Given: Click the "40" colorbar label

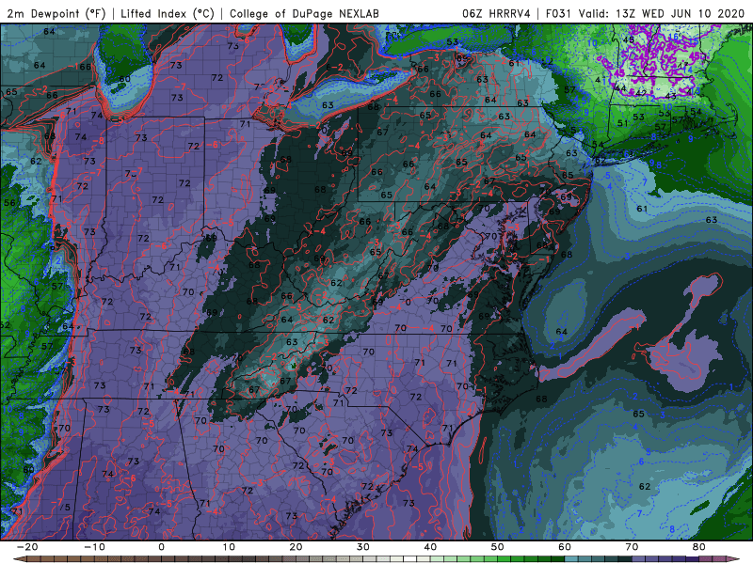Looking at the screenshot, I should (430, 547).
